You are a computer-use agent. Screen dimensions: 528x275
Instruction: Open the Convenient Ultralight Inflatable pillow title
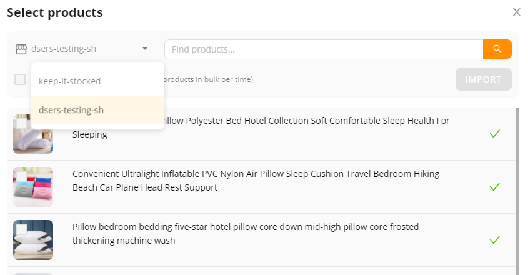256,181
